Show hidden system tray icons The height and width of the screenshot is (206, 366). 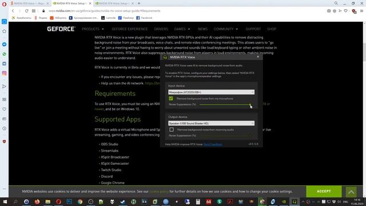pyautogui.click(x=303, y=201)
